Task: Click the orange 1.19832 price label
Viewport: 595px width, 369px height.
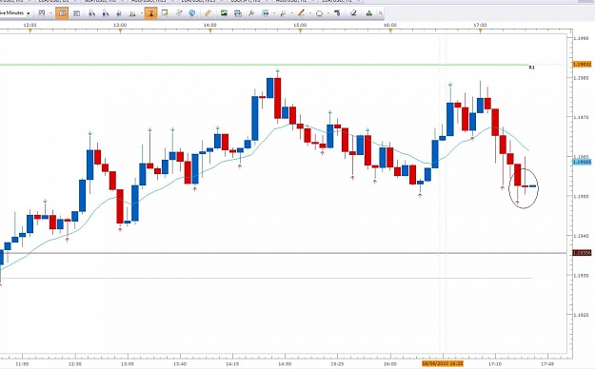Action: (582, 64)
